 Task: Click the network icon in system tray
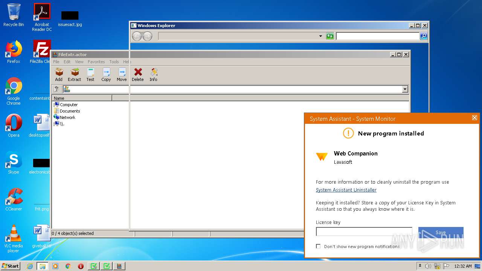[x=437, y=266]
